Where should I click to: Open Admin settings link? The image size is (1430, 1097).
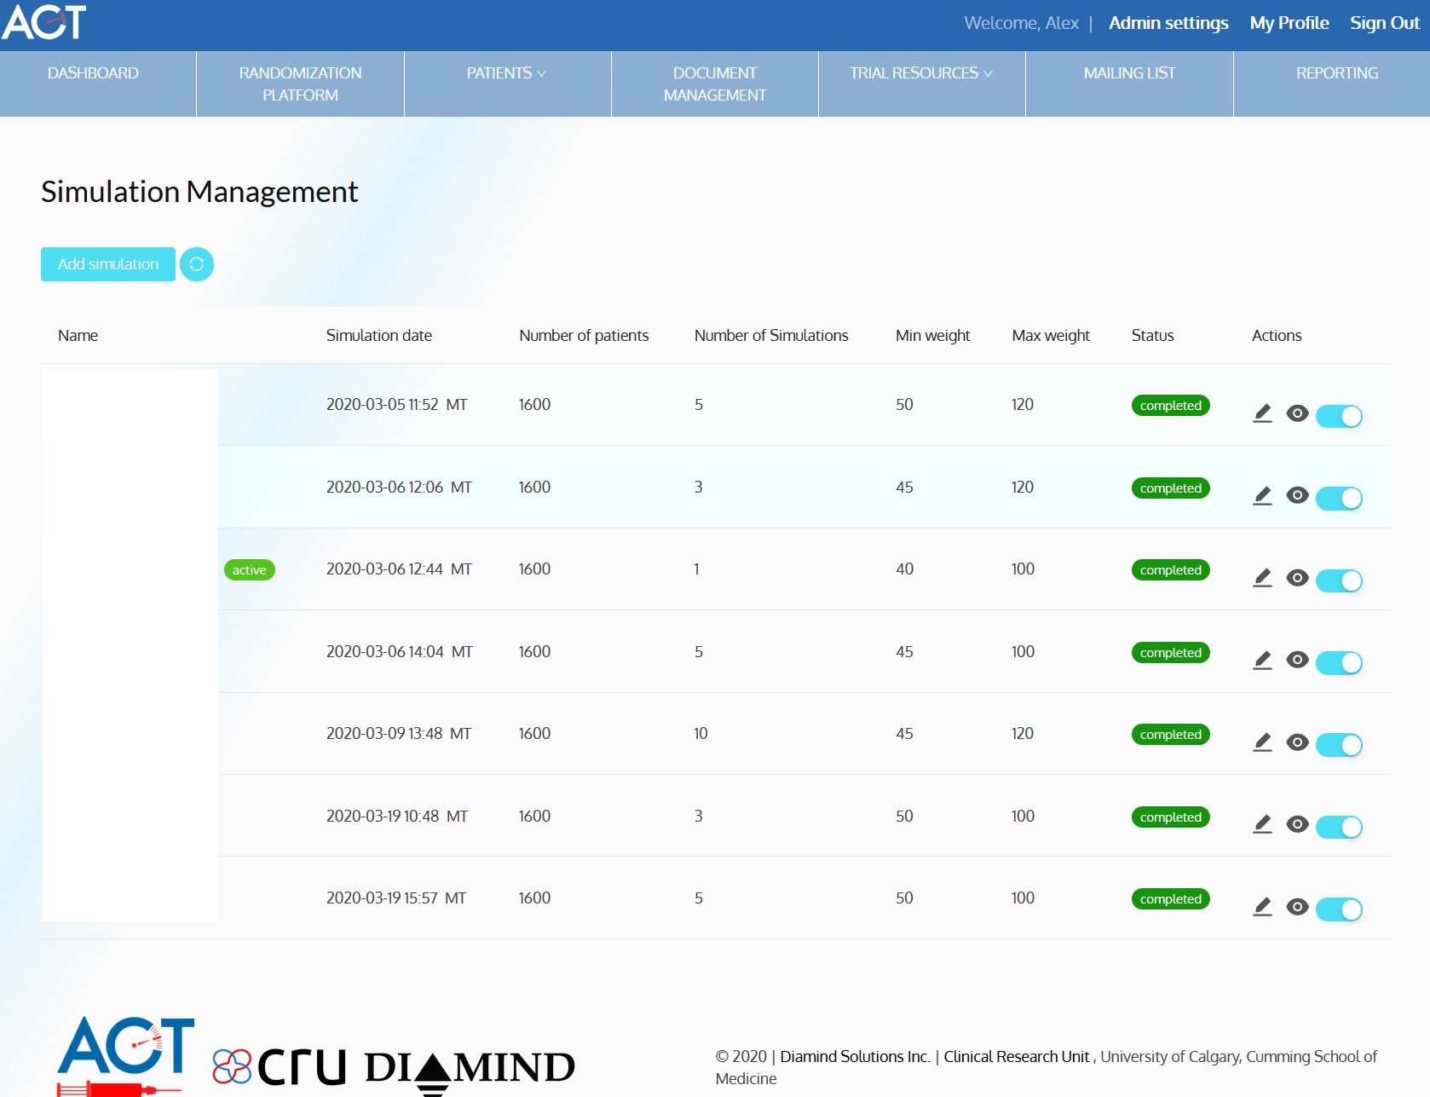point(1168,23)
